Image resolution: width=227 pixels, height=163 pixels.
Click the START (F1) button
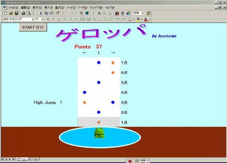tap(33, 27)
